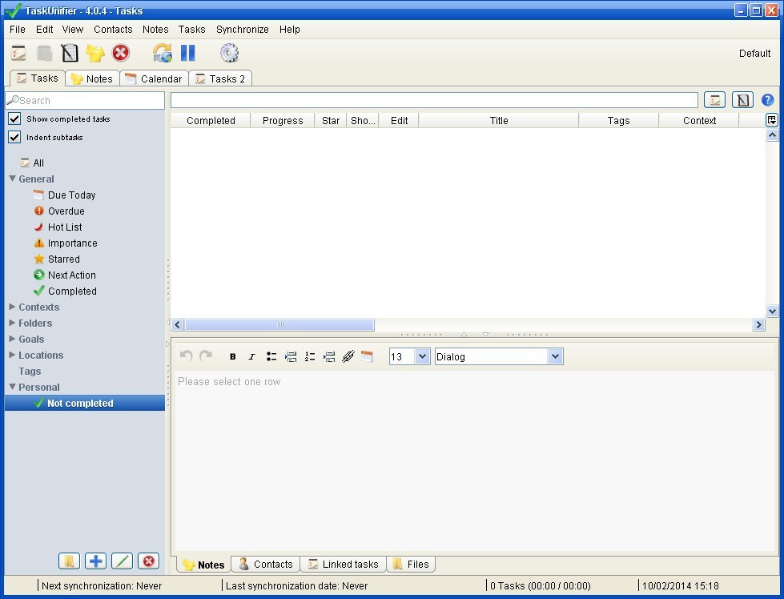The image size is (784, 599).
Task: Click the quick add task button beside the input bar
Action: point(714,100)
